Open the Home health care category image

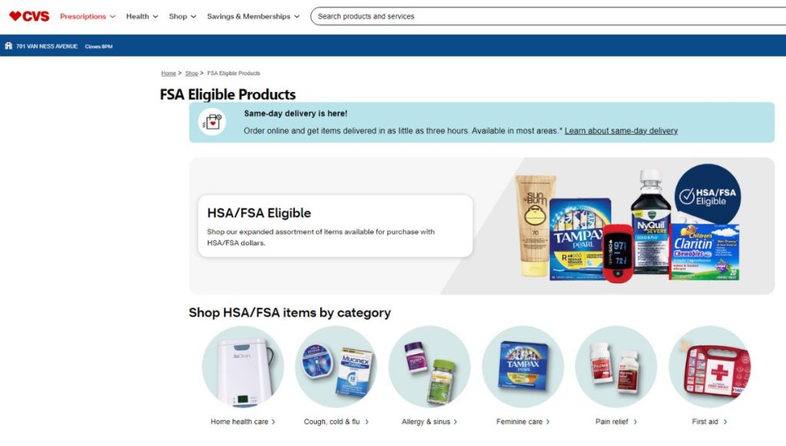point(243,367)
